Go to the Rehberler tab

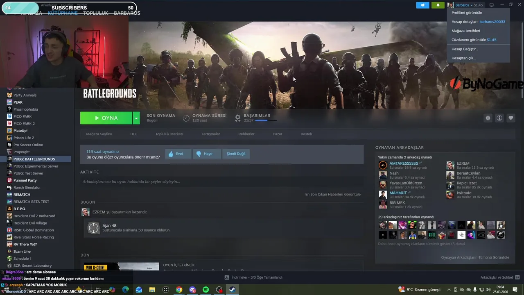[246, 134]
